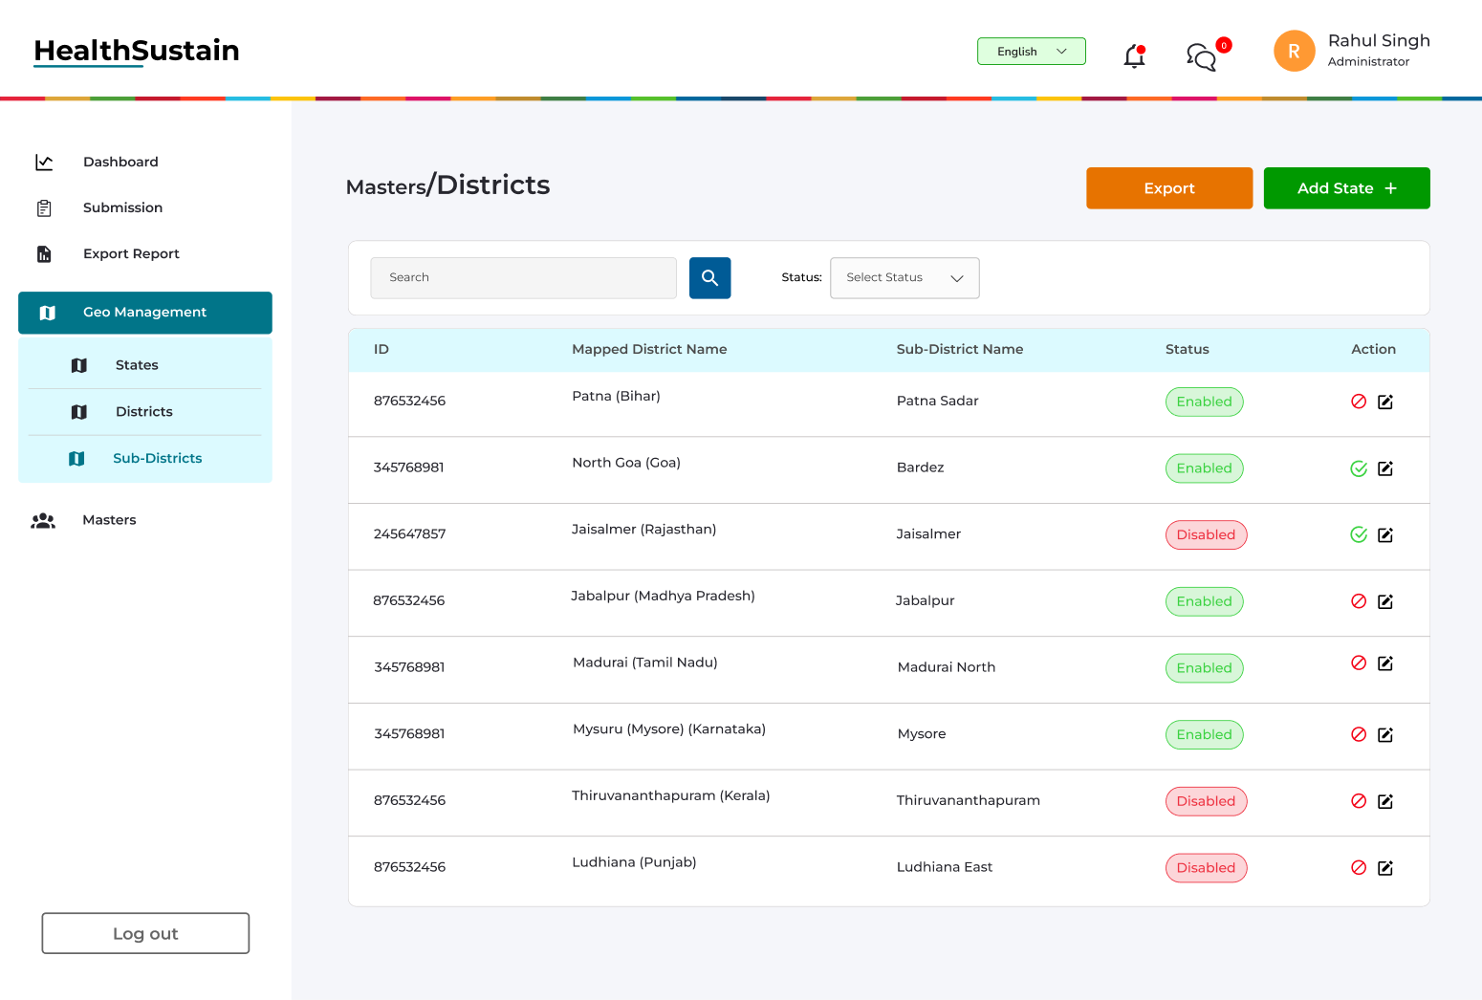Click the Jabalpur sub-district name cell

[x=926, y=601]
